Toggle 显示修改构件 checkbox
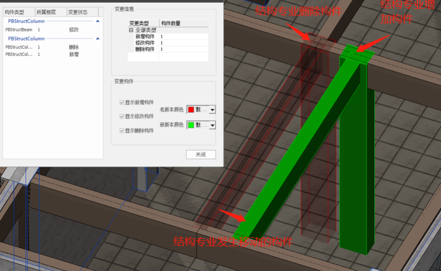The width and height of the screenshot is (441, 271). click(122, 117)
